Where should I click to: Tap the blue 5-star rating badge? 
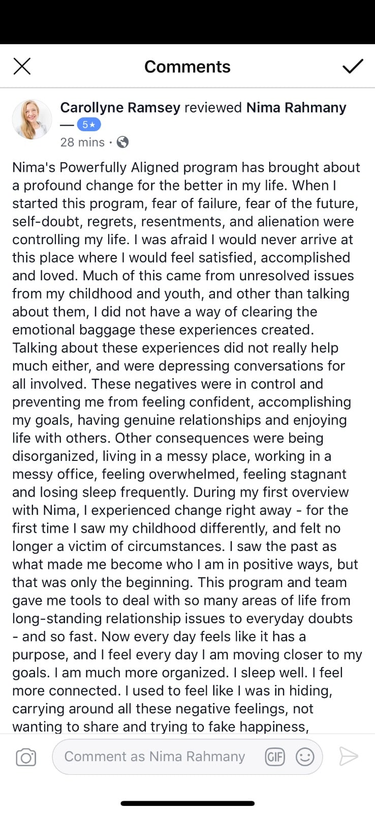tap(89, 125)
